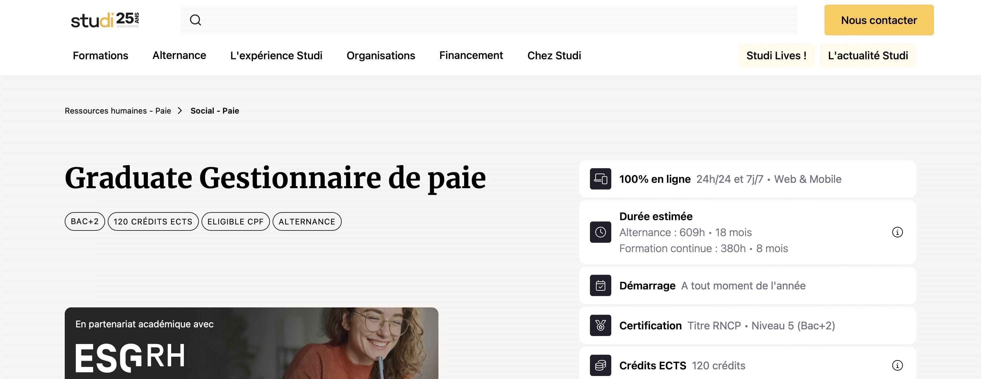Click the ELIGIBLE CPF tag
Viewport: 981px width, 379px height.
click(x=235, y=221)
